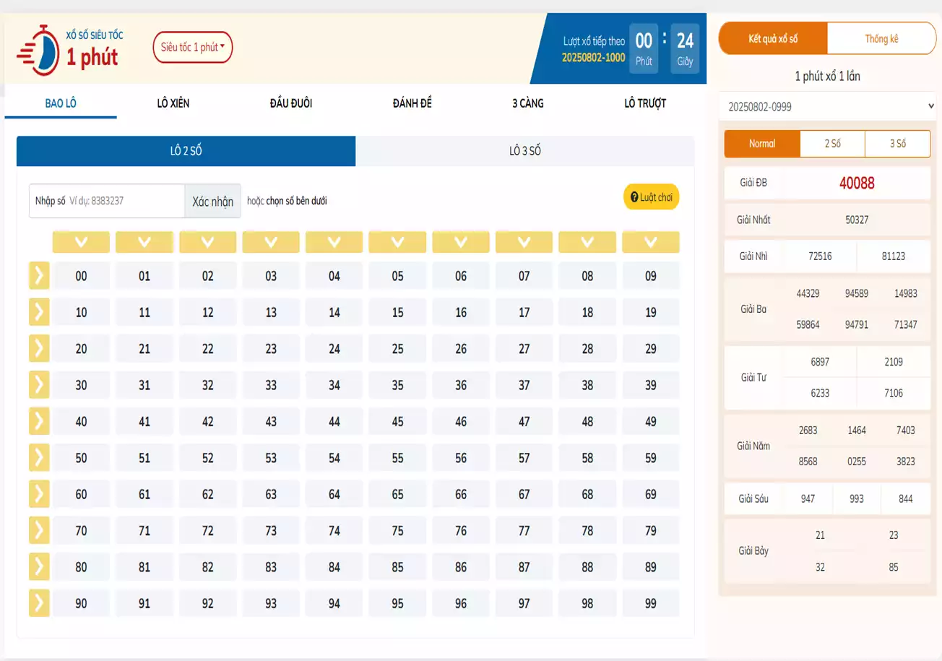The width and height of the screenshot is (942, 661).
Task: Show Thống kê statistics panel
Action: [x=881, y=38]
